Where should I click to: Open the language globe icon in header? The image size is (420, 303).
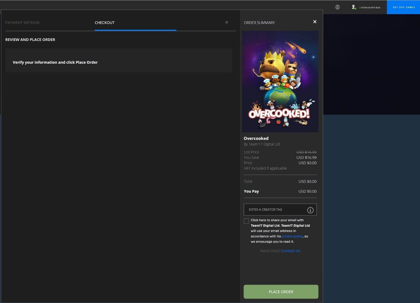click(338, 7)
